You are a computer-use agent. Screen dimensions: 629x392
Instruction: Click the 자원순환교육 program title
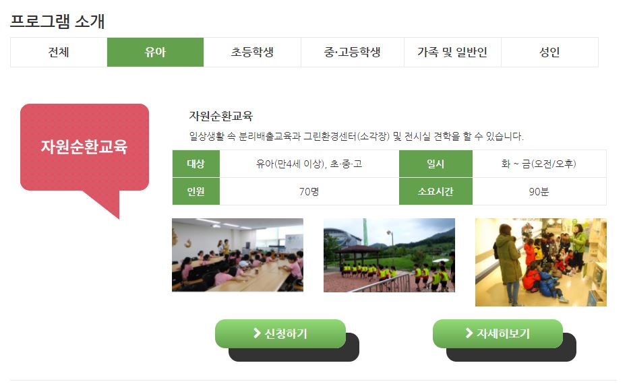(x=221, y=117)
